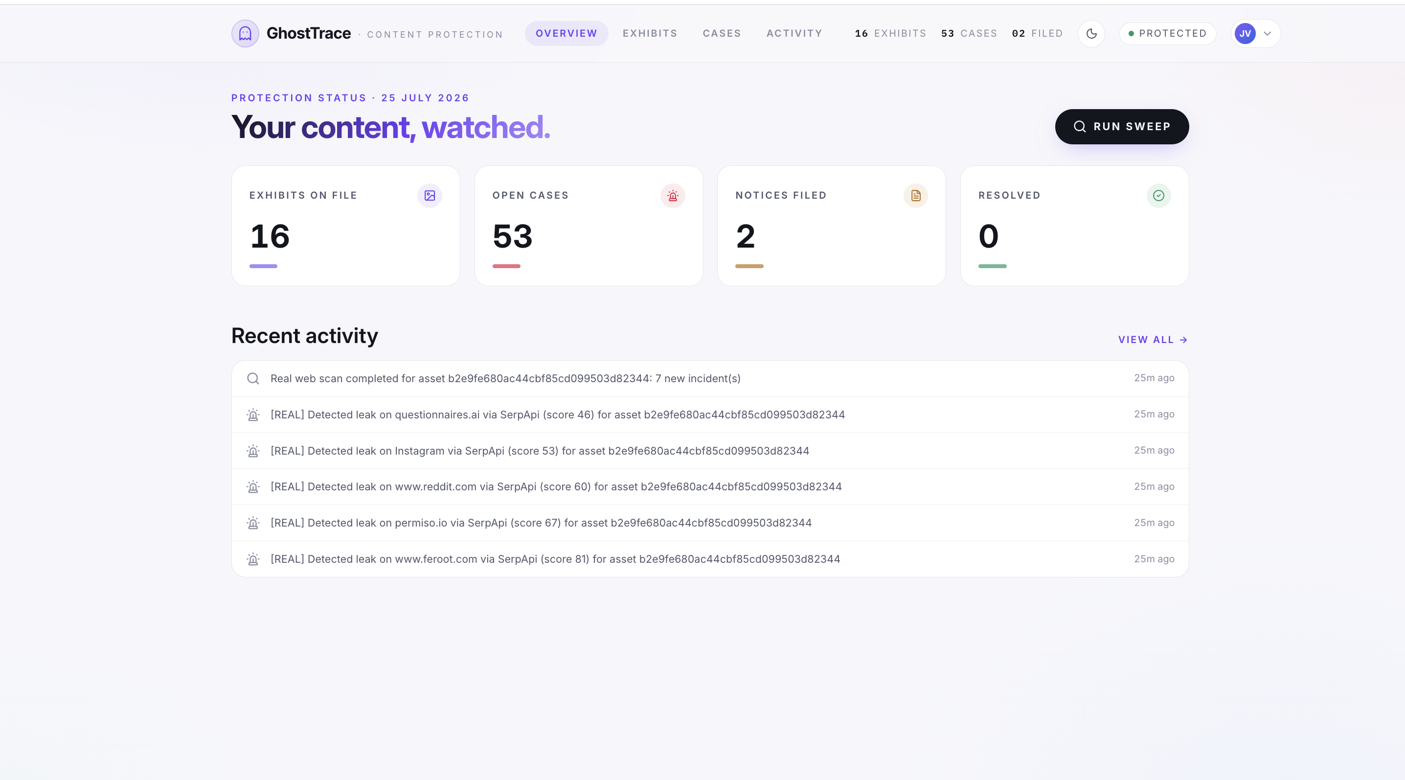Open the Exhibits on File card value 16
The image size is (1405, 780).
[x=270, y=236]
